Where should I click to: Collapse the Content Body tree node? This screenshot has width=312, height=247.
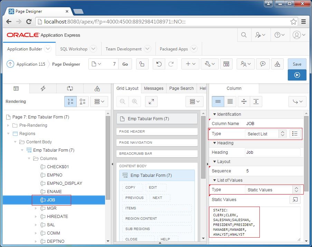(x=15, y=142)
